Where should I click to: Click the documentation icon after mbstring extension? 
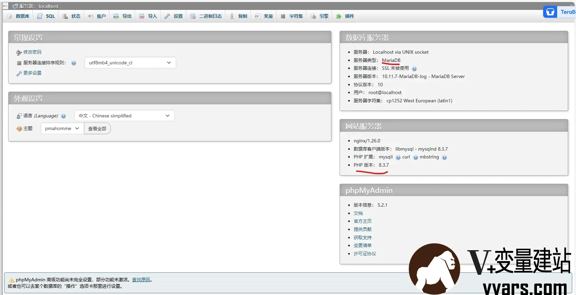(x=444, y=157)
